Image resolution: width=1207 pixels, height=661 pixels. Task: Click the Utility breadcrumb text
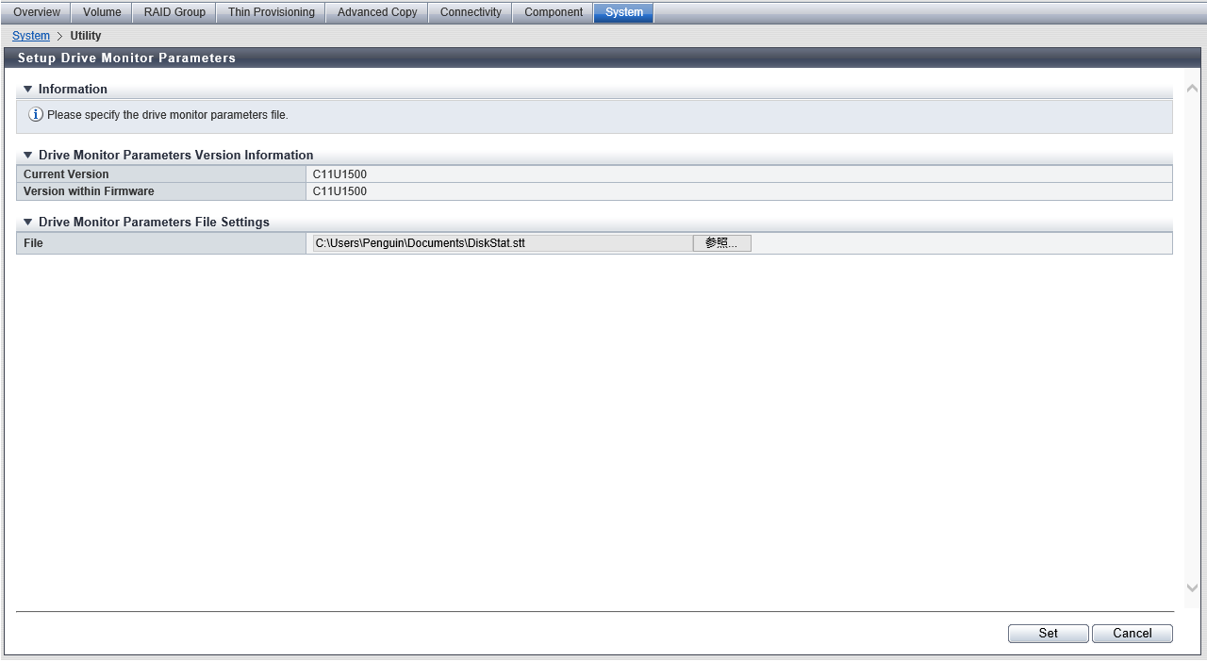pos(86,36)
